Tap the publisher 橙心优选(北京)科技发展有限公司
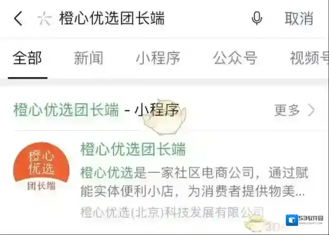The width and height of the screenshot is (329, 235). [x=172, y=212]
